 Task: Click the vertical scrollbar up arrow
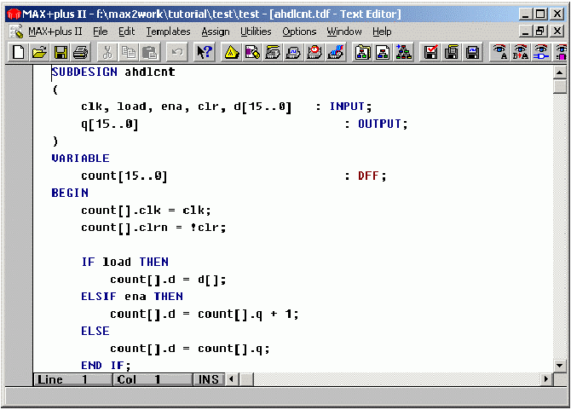[x=560, y=72]
